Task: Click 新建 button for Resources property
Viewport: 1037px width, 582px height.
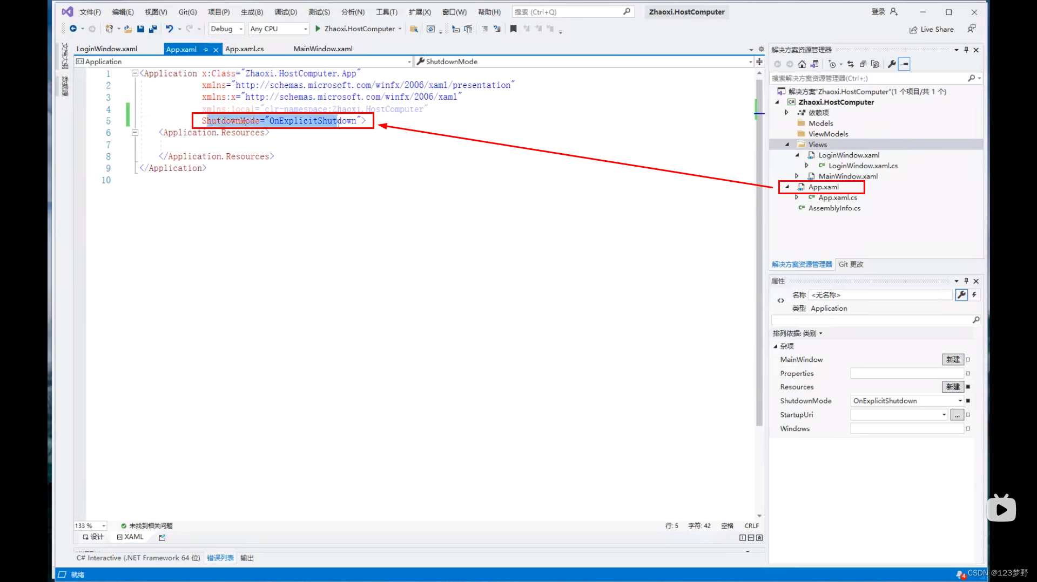Action: coord(953,387)
